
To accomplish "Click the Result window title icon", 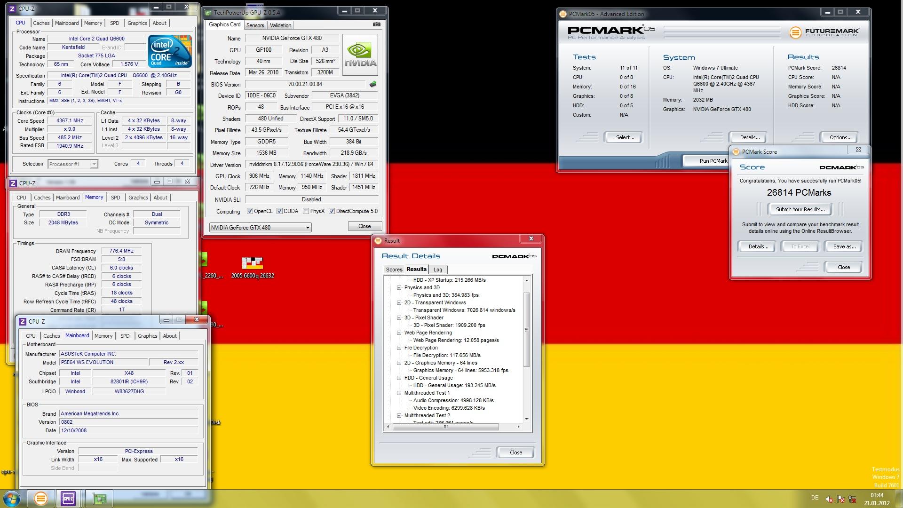I will (x=378, y=241).
